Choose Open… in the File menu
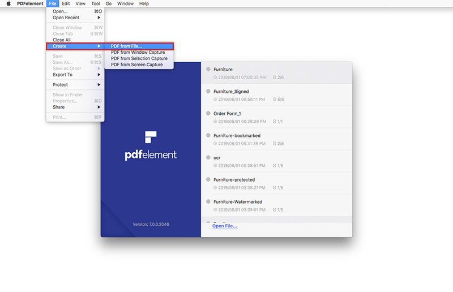This screenshot has height=292, width=453. coord(60,11)
